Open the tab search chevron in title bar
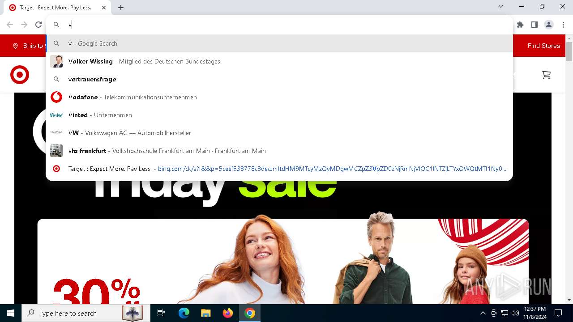 (501, 6)
